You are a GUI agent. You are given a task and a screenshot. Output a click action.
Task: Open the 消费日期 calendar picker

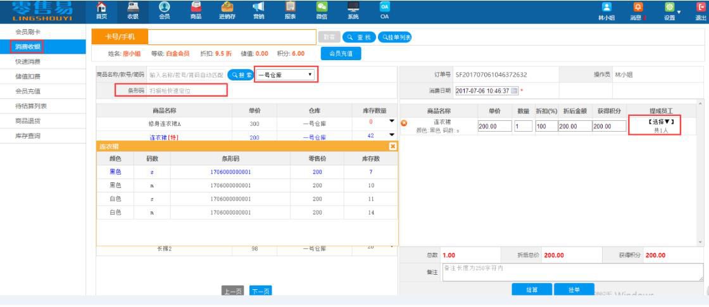(x=514, y=91)
